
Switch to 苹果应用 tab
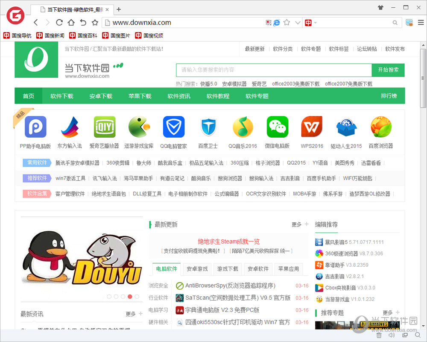tap(289, 268)
